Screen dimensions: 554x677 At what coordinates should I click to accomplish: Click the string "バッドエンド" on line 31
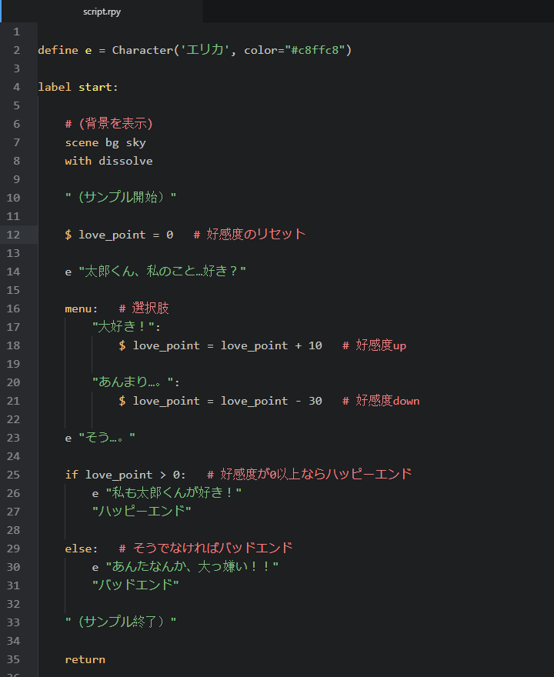click(135, 585)
